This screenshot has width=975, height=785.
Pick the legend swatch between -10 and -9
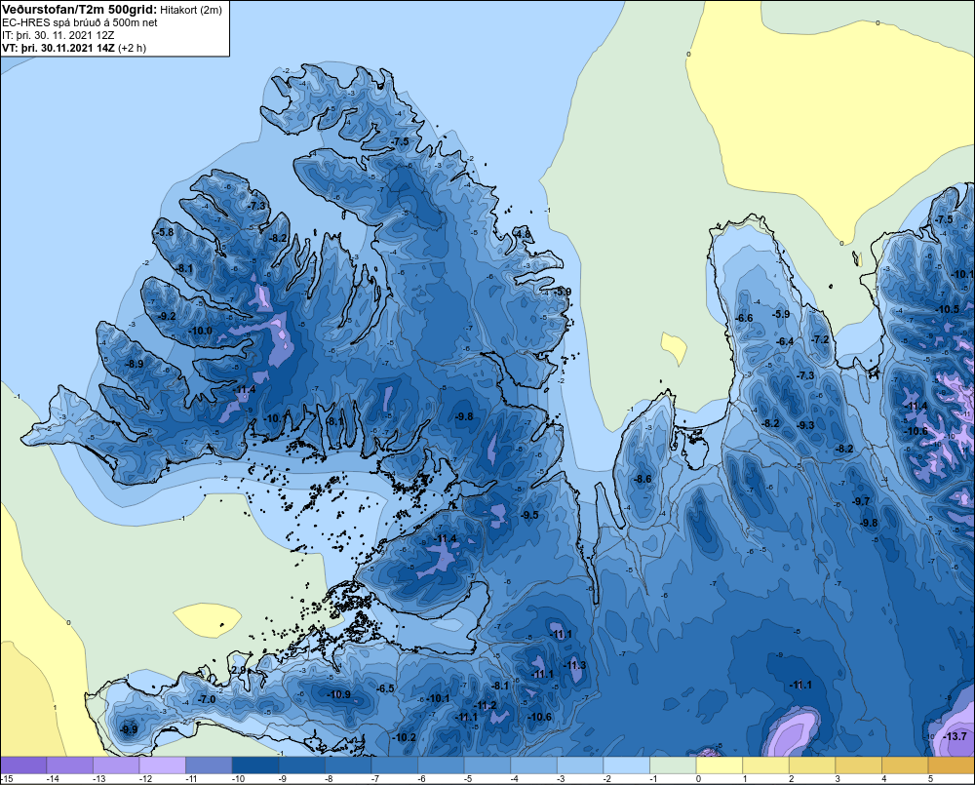(x=254, y=765)
